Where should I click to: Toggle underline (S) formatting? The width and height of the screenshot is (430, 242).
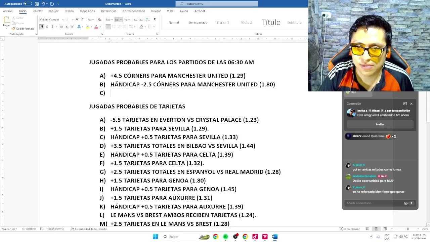[x=53, y=27]
